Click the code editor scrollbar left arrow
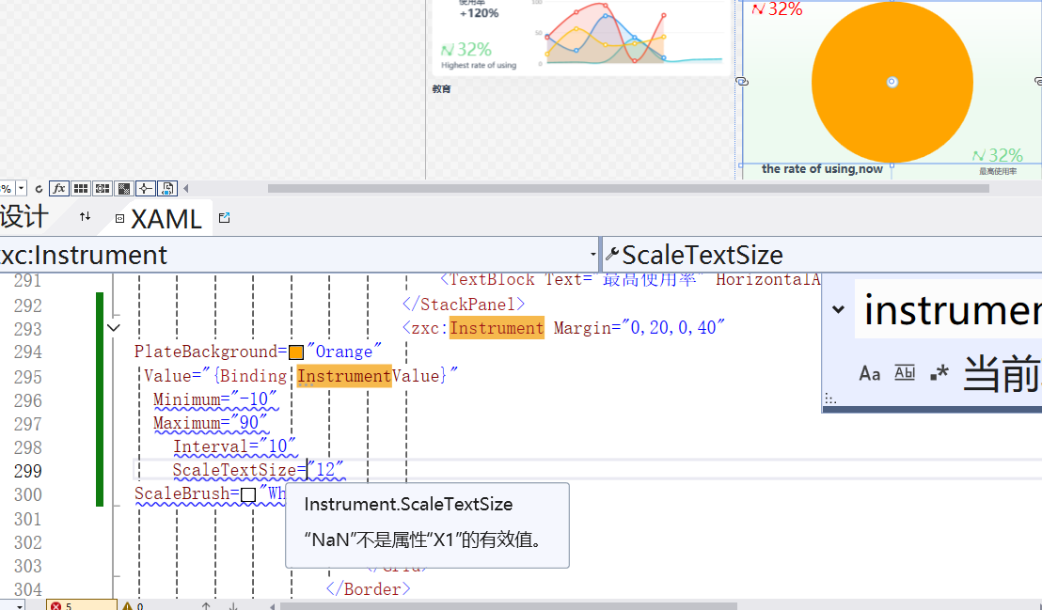Viewport: 1042px width, 610px height. click(272, 606)
